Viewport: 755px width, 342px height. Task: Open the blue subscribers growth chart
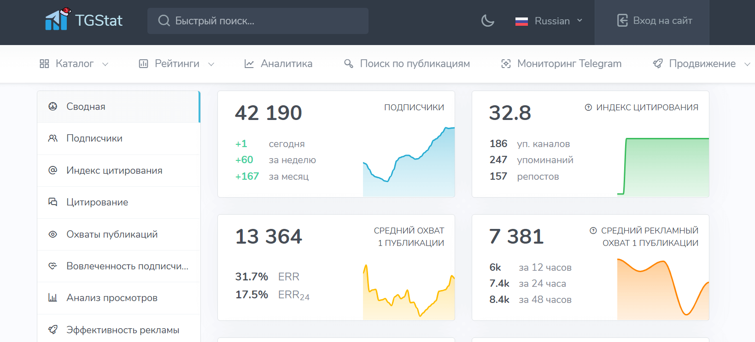pos(409,162)
